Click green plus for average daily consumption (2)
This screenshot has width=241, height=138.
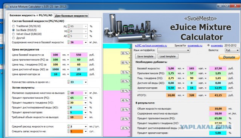click(69, 126)
